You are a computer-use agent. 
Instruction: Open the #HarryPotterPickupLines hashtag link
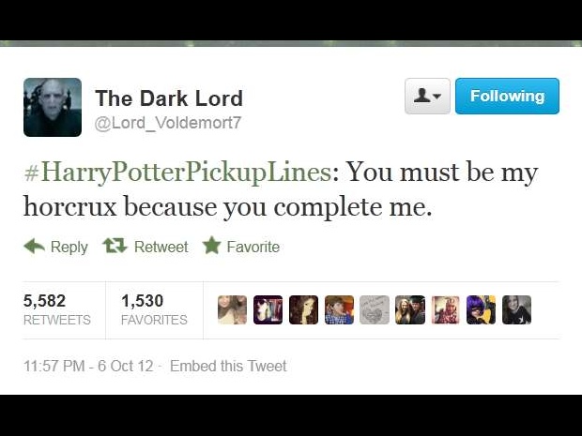tap(177, 173)
